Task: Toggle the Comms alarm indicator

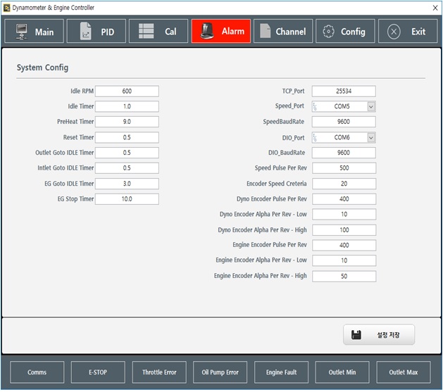Action: point(37,372)
